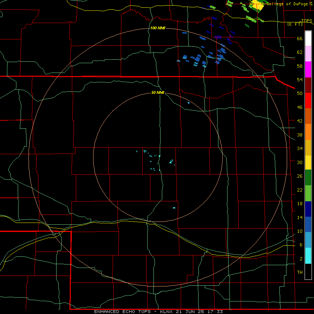Click the 'ENHANCED ECHO TOPS' product title
314x314 pixels.
[x=122, y=312]
